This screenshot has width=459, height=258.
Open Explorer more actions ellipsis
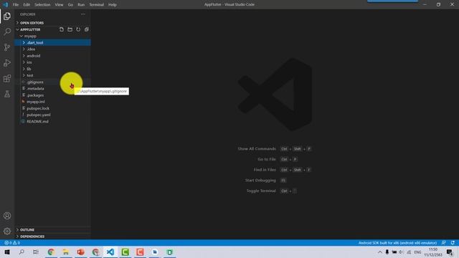coord(83,14)
